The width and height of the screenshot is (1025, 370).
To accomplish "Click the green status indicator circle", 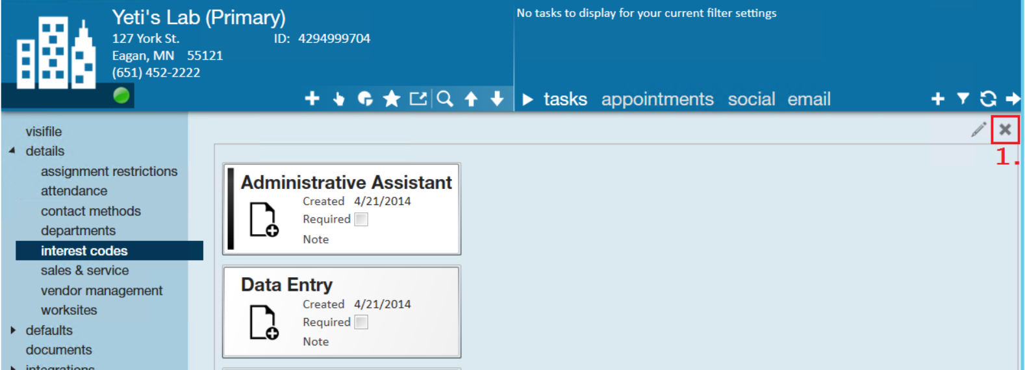I will (121, 95).
